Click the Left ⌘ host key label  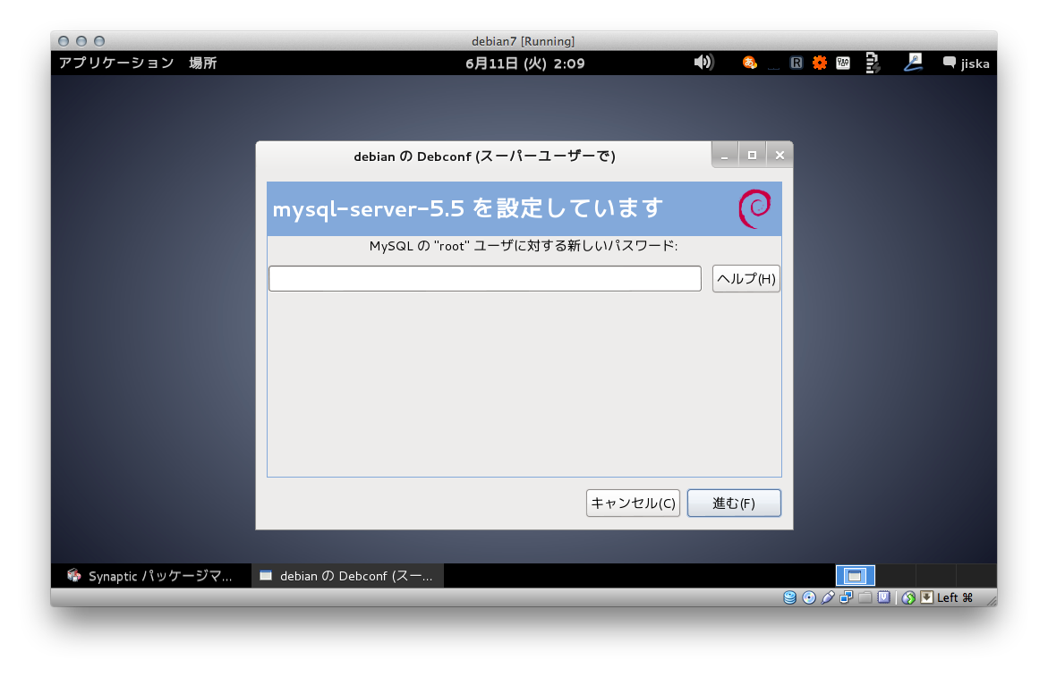[954, 597]
